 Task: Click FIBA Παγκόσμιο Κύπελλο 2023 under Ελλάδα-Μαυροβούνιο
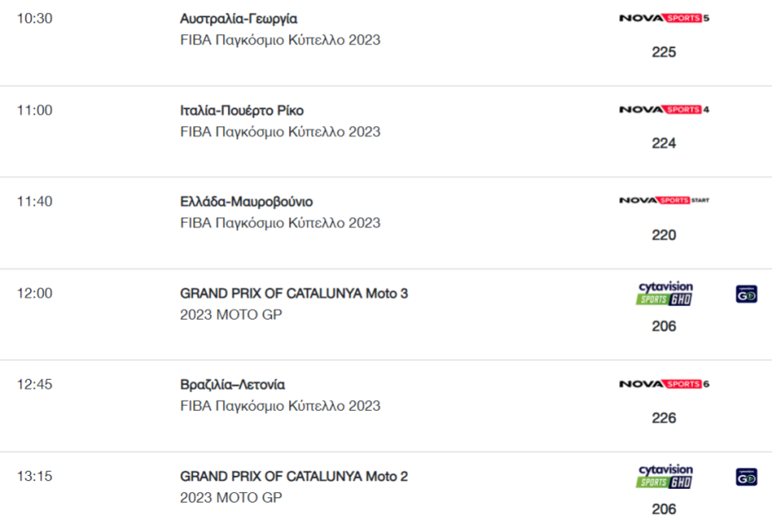(280, 223)
